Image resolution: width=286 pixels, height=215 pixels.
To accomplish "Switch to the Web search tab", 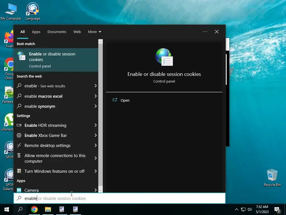I will [77, 32].
